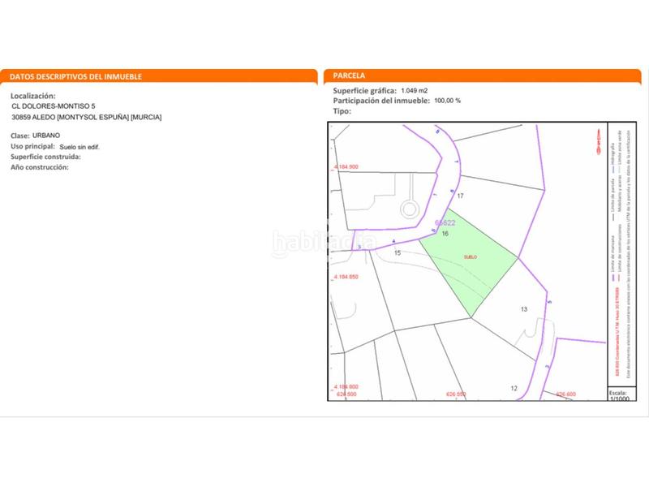
Task: Select the DATOS DESCRIPTIVOS DEL INMUEBLE header
Action: point(76,76)
